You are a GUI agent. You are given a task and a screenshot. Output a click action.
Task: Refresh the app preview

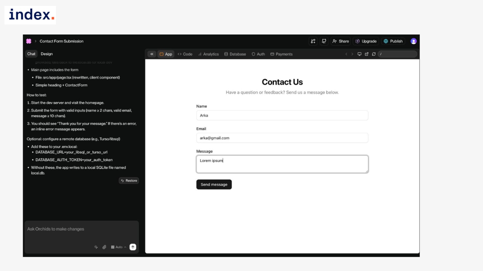(x=374, y=54)
